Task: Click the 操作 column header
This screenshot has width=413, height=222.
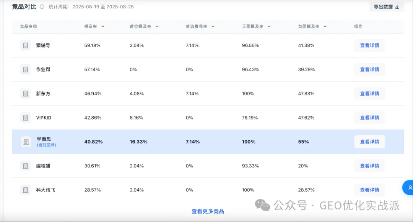Action: [358, 27]
